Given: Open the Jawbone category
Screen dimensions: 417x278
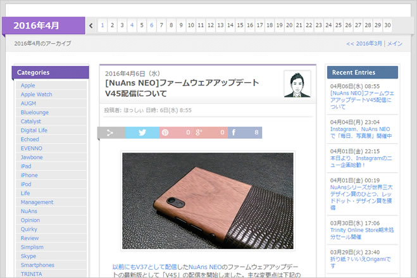Looking at the screenshot, I should [32, 157].
